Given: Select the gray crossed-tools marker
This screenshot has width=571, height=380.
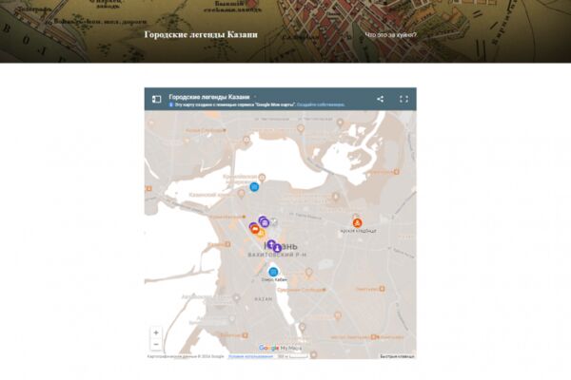Looking at the screenshot, I should pyautogui.click(x=274, y=222).
